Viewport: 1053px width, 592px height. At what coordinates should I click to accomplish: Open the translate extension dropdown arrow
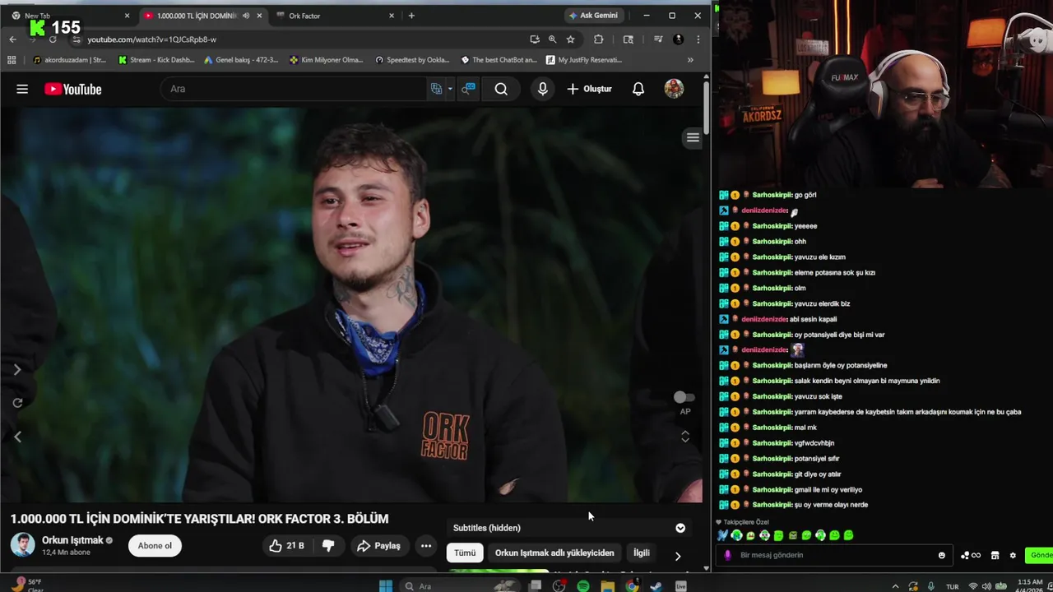[x=450, y=89]
